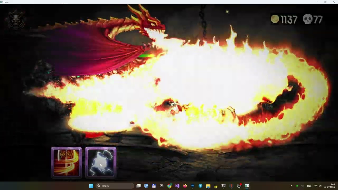This screenshot has height=190, width=338.
Task: Click the skull kill counter icon
Action: [308, 19]
